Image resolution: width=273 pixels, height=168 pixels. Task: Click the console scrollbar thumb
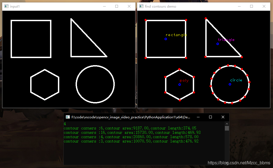[x=227, y=128]
